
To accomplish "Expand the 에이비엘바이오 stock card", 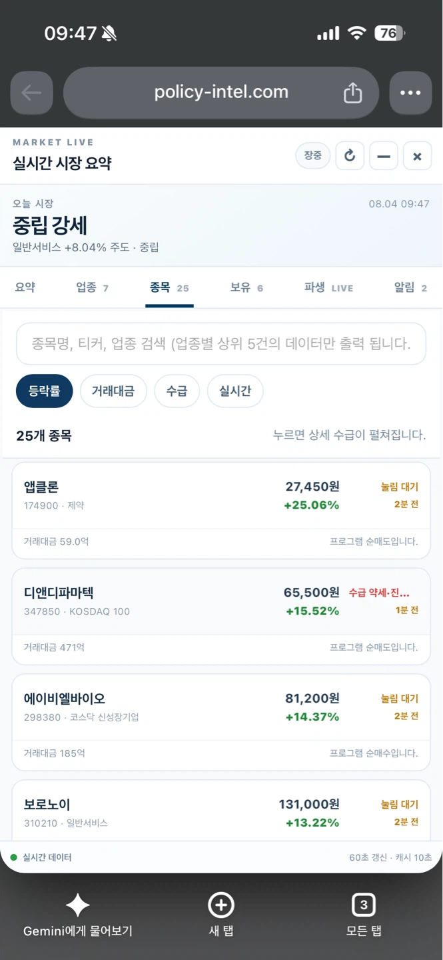I will click(x=221, y=722).
